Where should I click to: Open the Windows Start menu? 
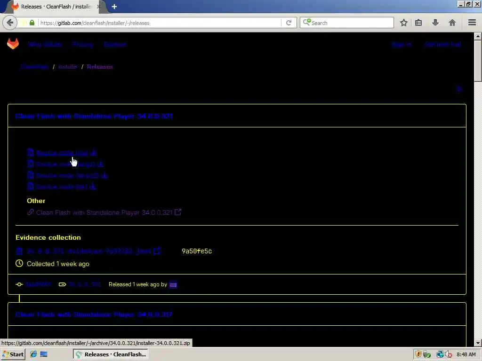[13, 354]
